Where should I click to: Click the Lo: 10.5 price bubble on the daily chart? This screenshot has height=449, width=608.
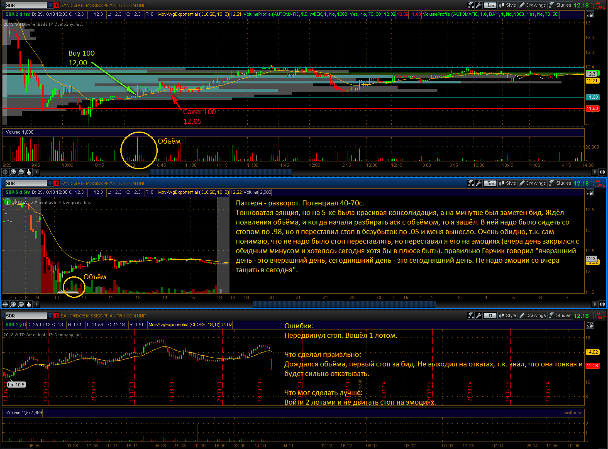(x=17, y=385)
